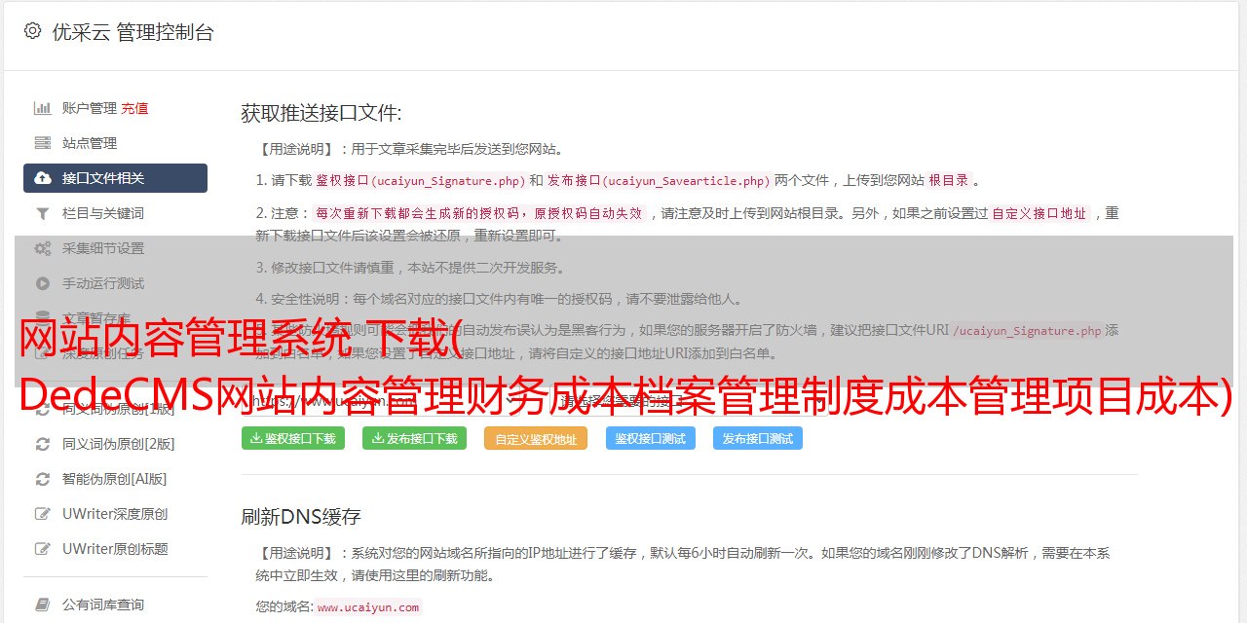Click the 鉴权接口(ucaiyun_Signature.php) code text

(x=421, y=180)
